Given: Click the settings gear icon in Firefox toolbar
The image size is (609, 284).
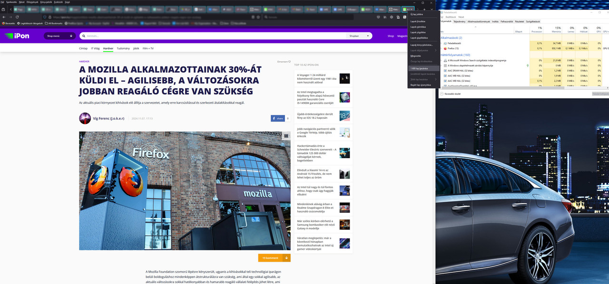Looking at the screenshot, I should [x=392, y=17].
